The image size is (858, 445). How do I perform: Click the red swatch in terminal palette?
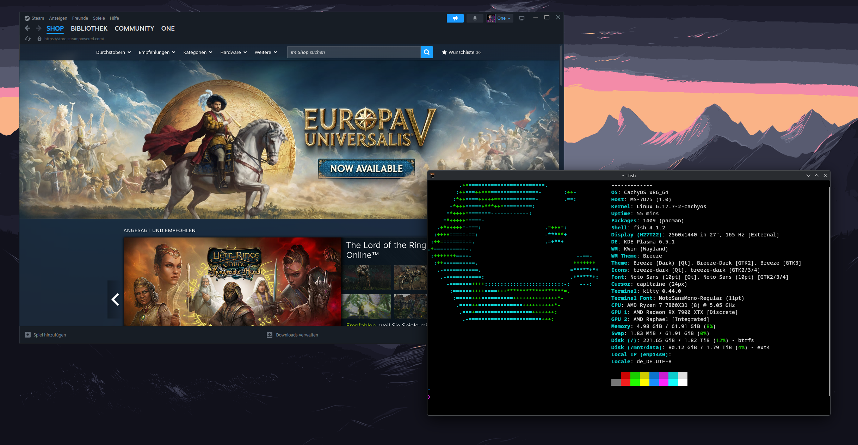[x=625, y=376]
